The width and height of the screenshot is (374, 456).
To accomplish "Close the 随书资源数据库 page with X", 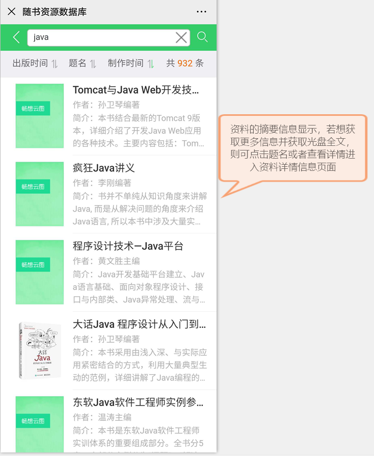I will coord(12,12).
